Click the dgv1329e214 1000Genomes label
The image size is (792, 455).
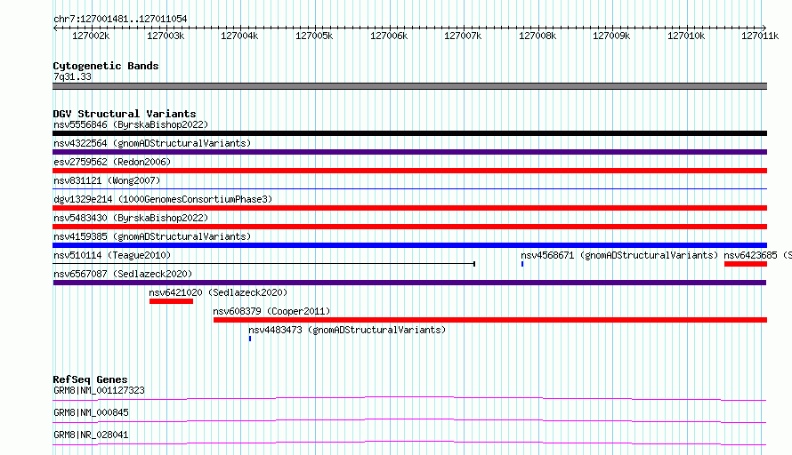(x=163, y=199)
